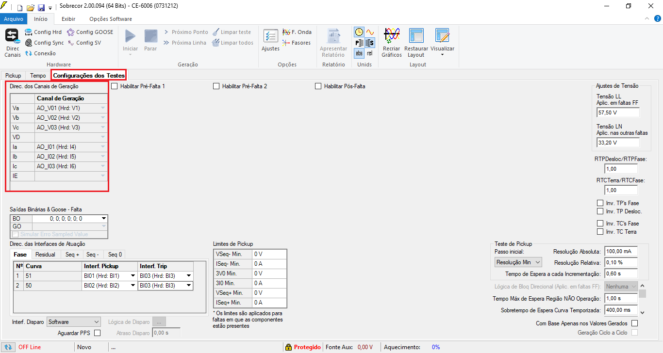Select the clock seconds units icon
This screenshot has height=353, width=663.
[359, 32]
